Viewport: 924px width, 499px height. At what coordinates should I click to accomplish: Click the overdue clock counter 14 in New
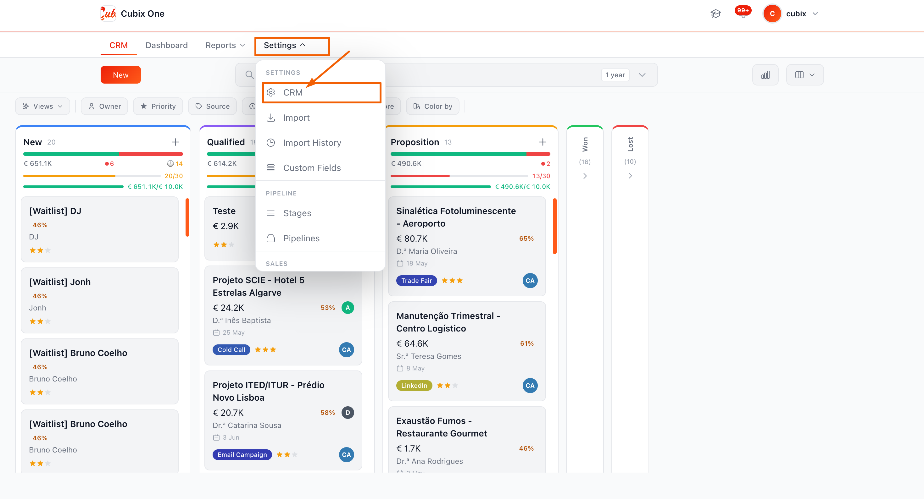(x=175, y=163)
